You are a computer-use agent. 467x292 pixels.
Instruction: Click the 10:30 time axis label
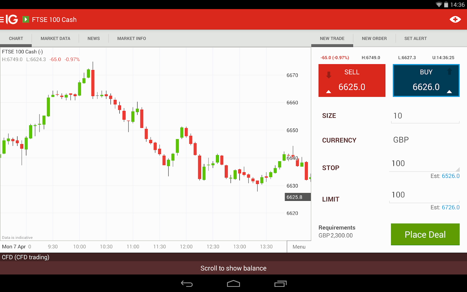(106, 247)
